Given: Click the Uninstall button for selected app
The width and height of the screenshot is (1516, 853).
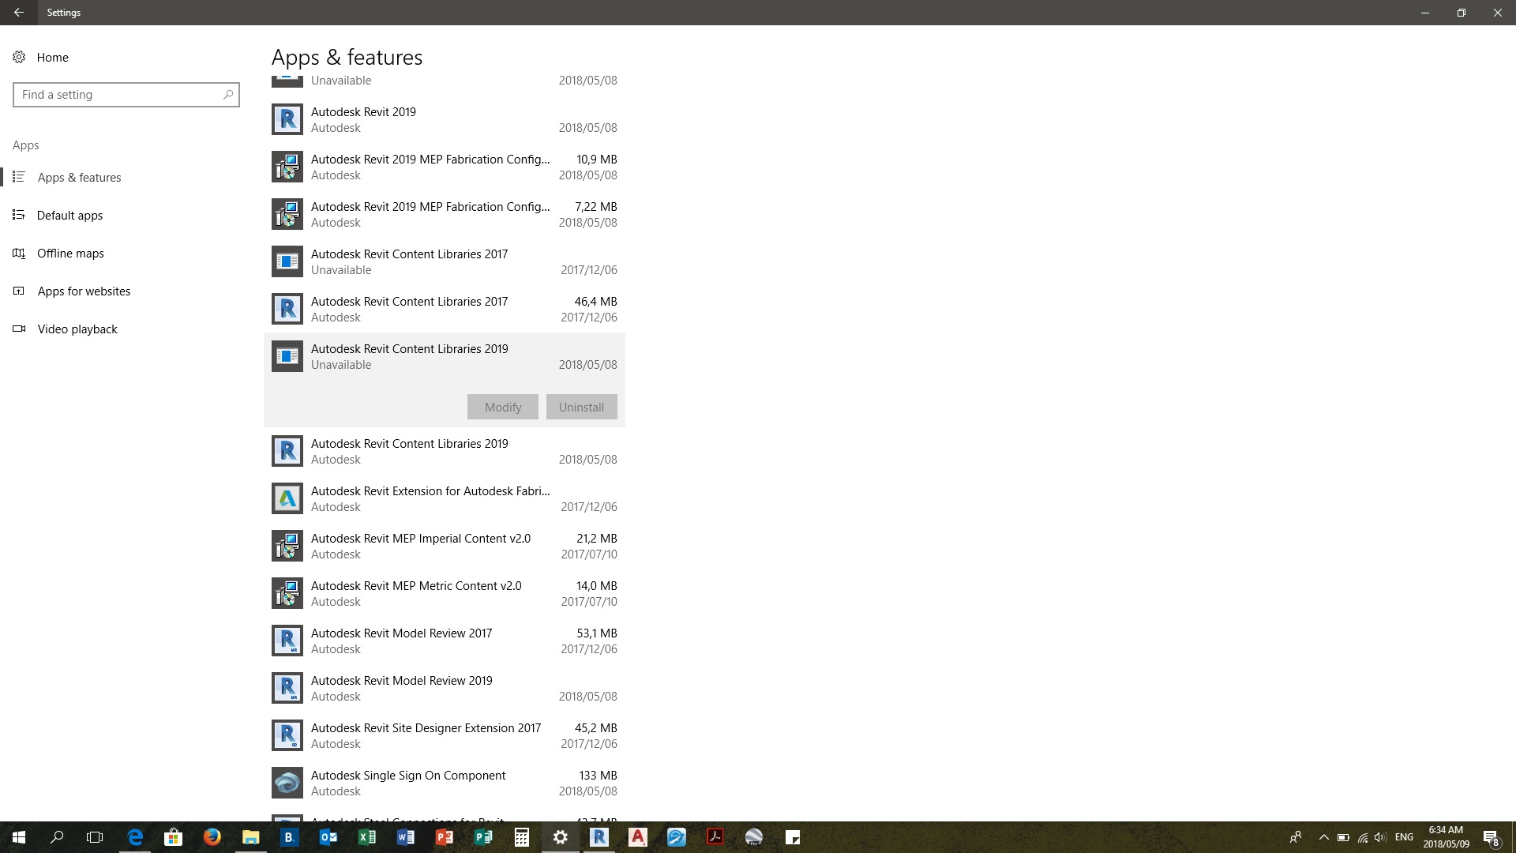Looking at the screenshot, I should [581, 406].
